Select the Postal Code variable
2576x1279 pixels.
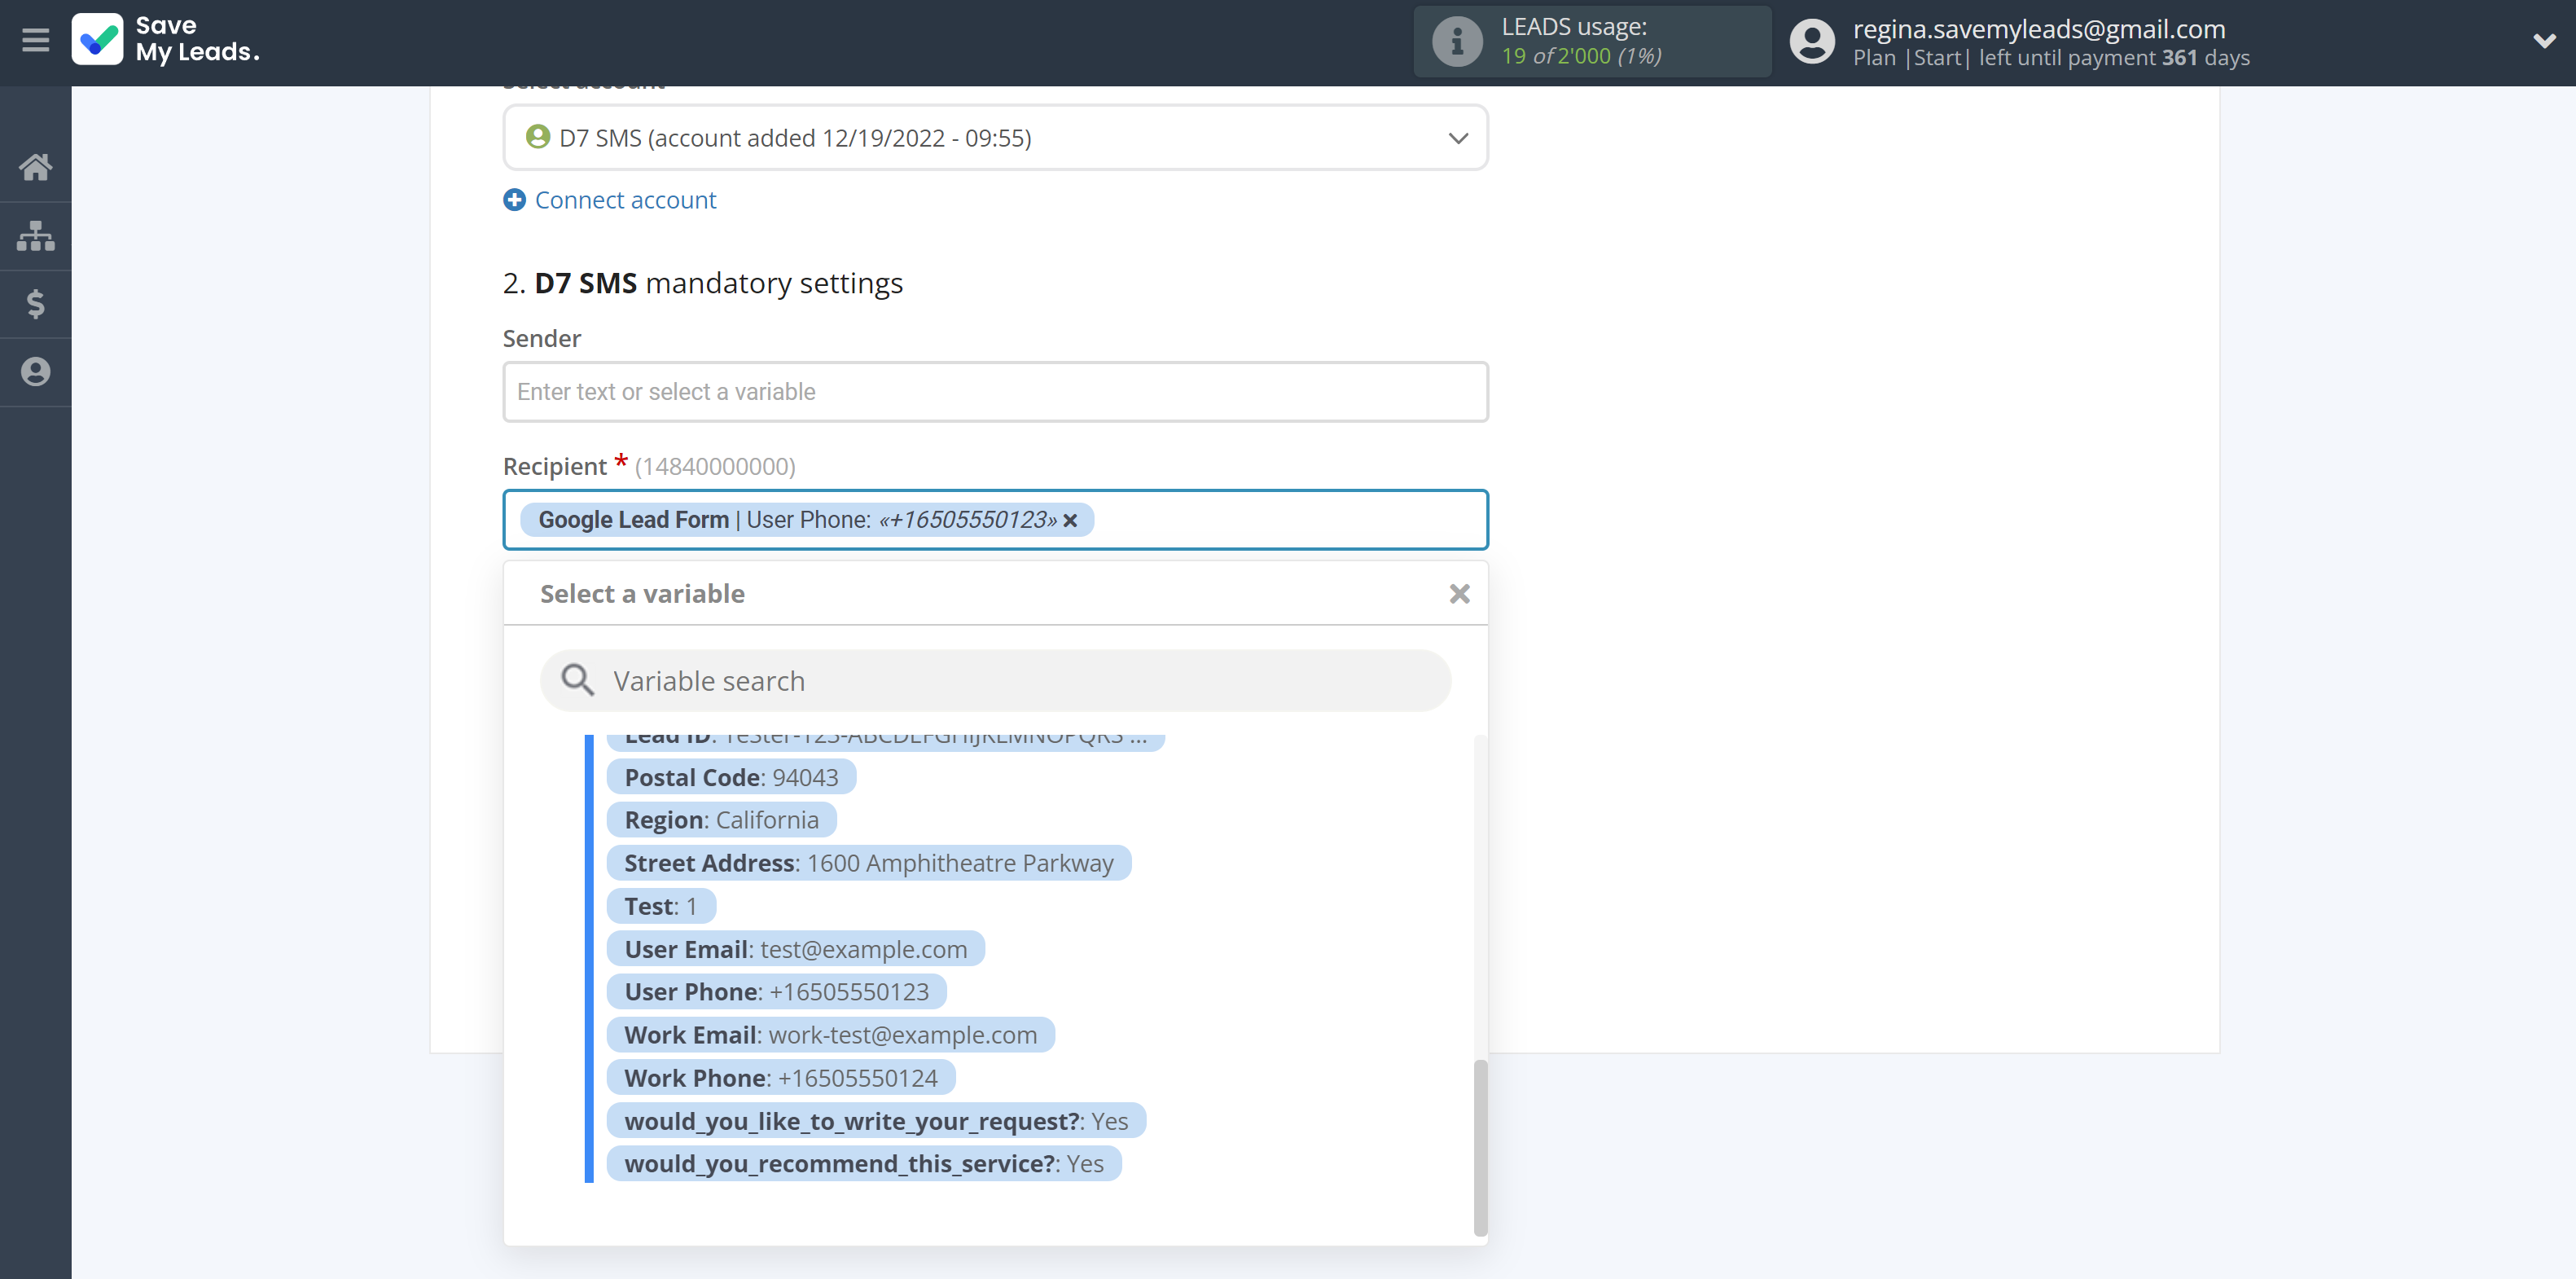731,778
